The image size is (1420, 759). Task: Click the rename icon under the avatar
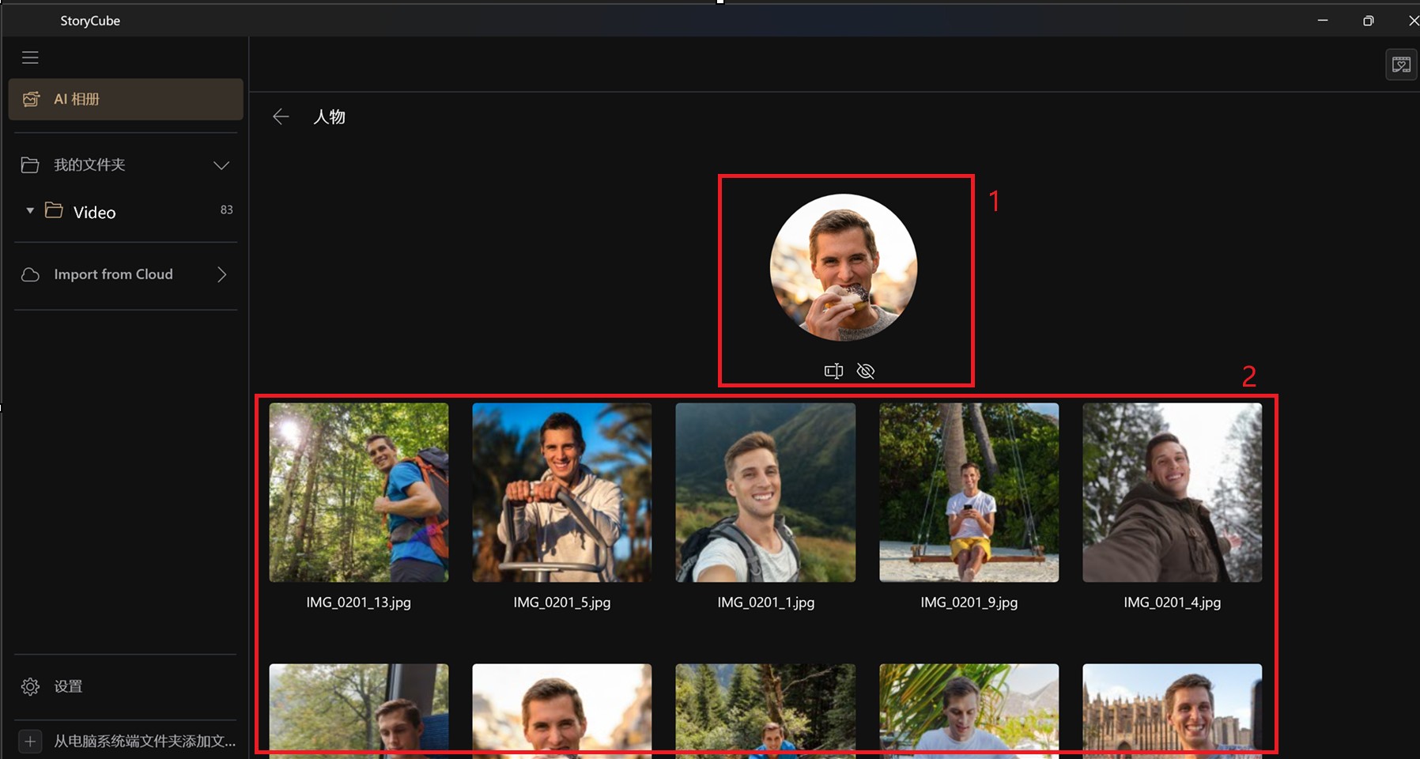(x=833, y=371)
